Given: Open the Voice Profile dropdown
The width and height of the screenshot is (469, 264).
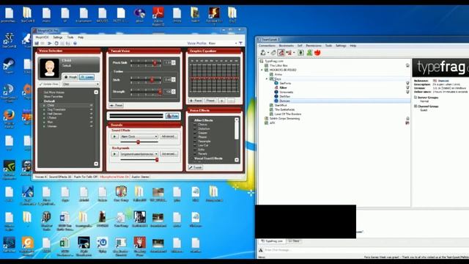Looking at the screenshot, I should pos(236,43).
